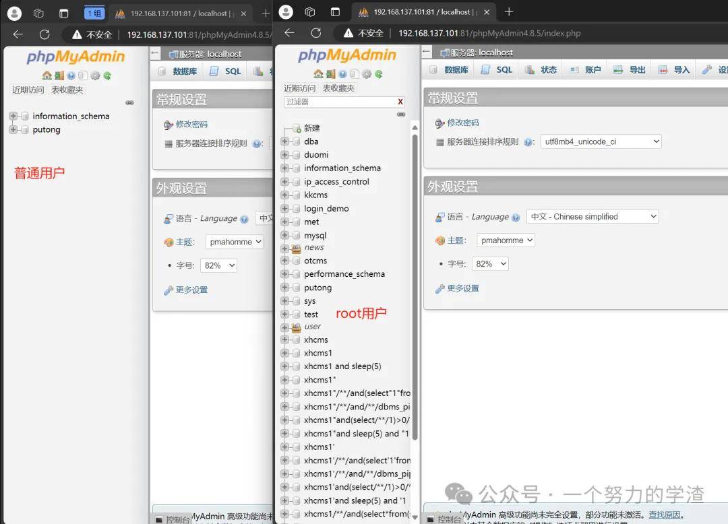Viewport: 728px width, 524px height.
Task: Open phpMyAdmin documentation help icon in right window
Action: tap(342, 73)
